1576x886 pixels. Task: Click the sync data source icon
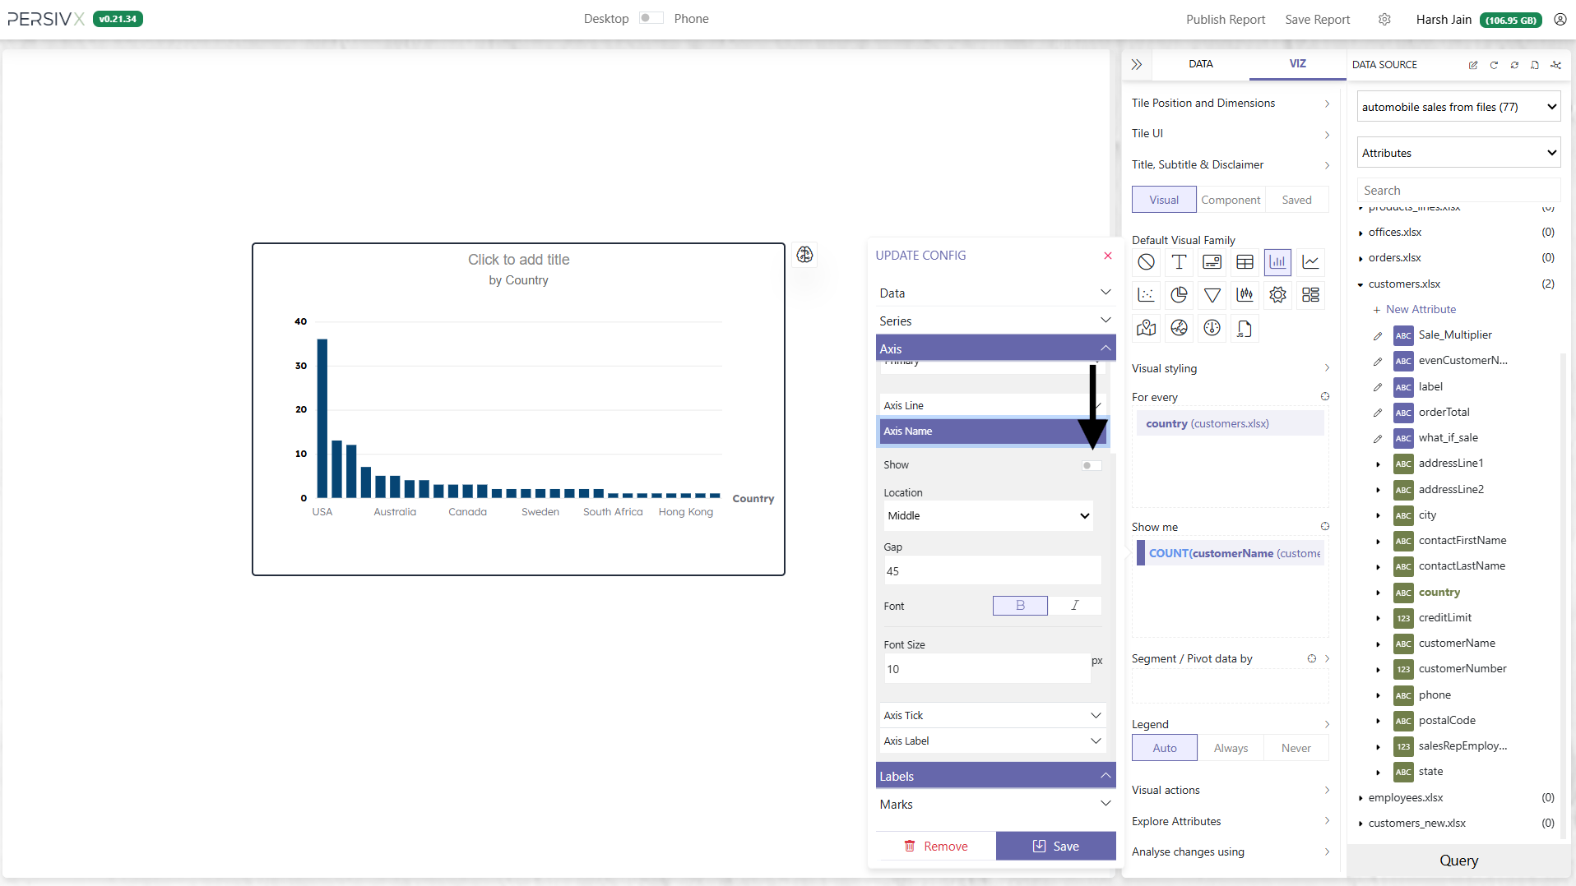[1514, 65]
